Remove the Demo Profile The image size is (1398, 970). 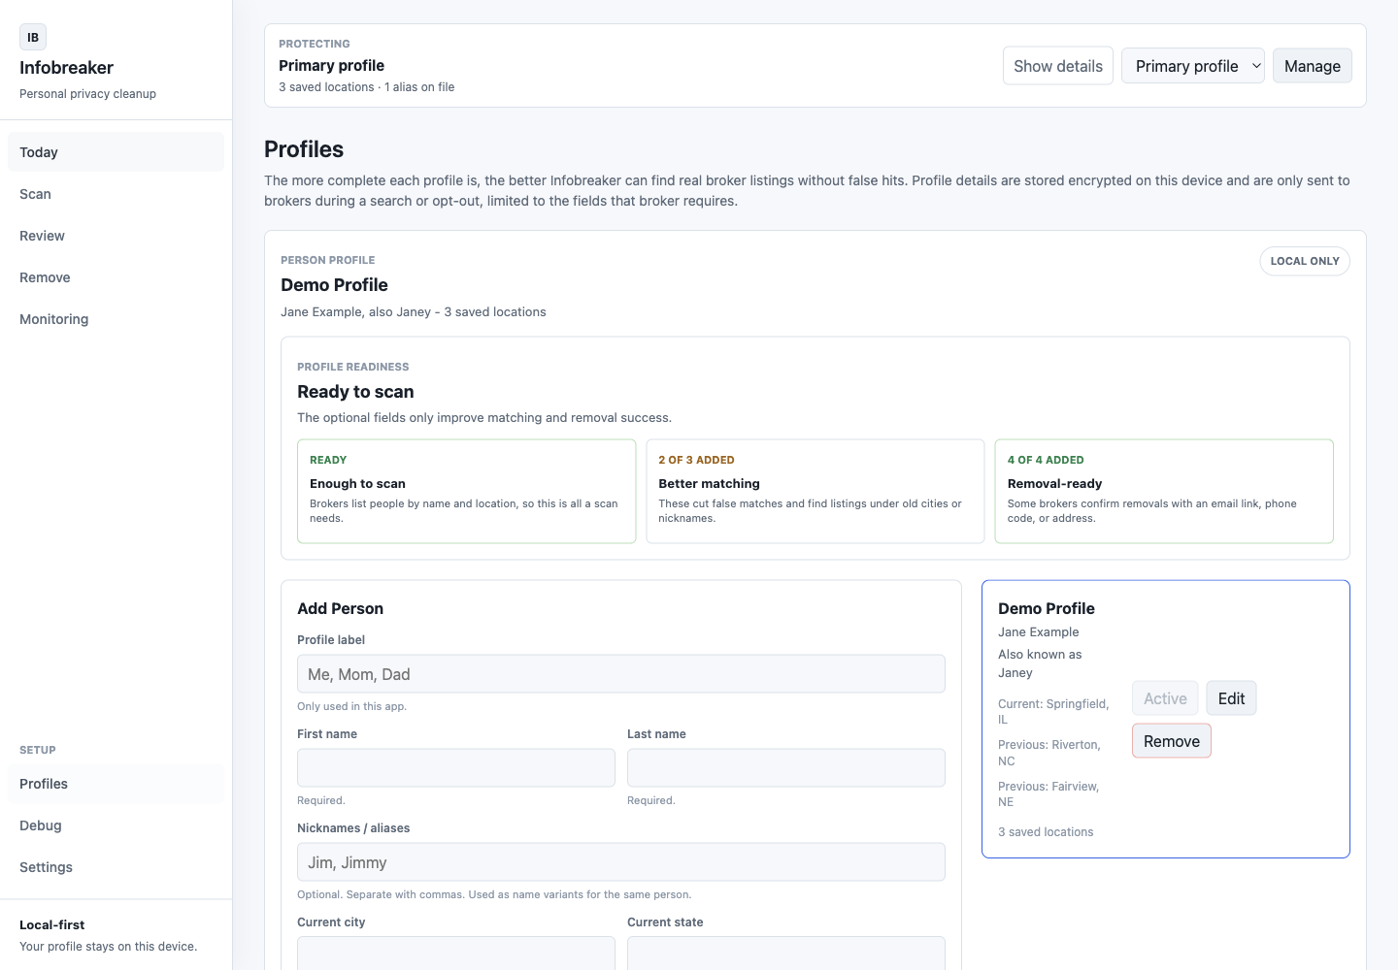[x=1172, y=741]
